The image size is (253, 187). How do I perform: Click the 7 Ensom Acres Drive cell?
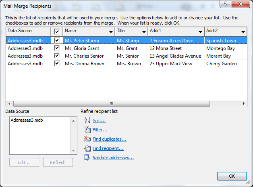click(176, 40)
